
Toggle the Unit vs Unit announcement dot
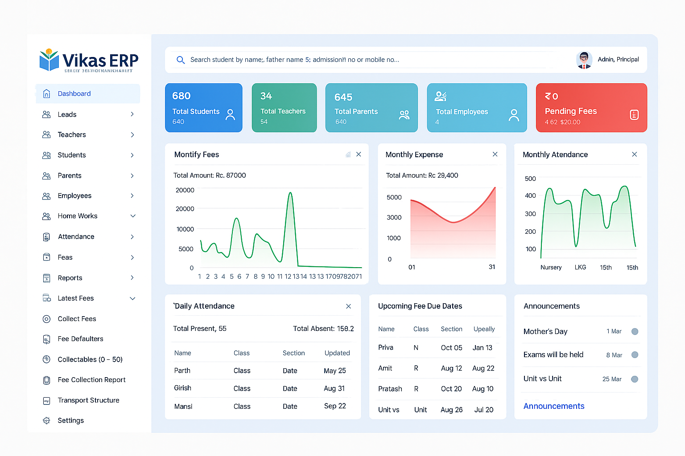tap(635, 379)
